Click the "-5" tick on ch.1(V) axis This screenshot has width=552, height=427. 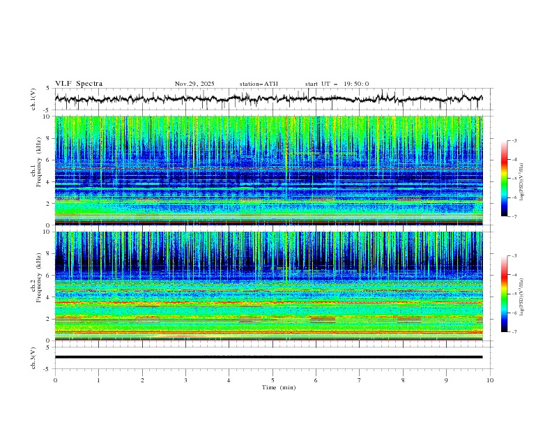click(x=47, y=110)
